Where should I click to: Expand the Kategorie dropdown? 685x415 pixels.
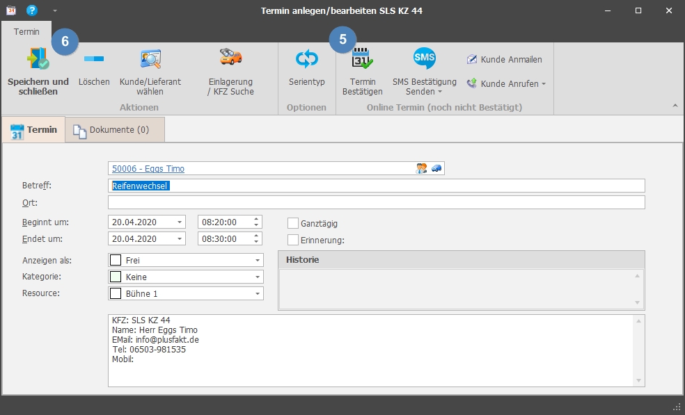(258, 277)
